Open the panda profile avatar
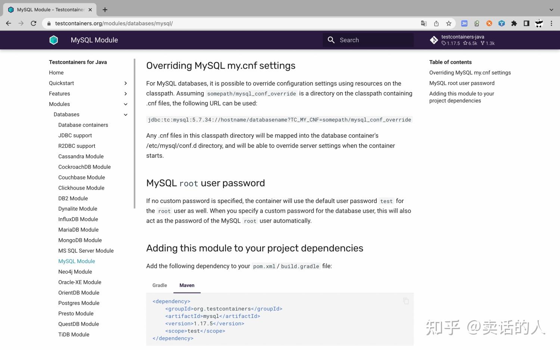 539,24
